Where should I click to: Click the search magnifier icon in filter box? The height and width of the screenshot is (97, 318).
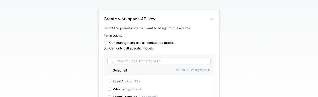point(112,61)
